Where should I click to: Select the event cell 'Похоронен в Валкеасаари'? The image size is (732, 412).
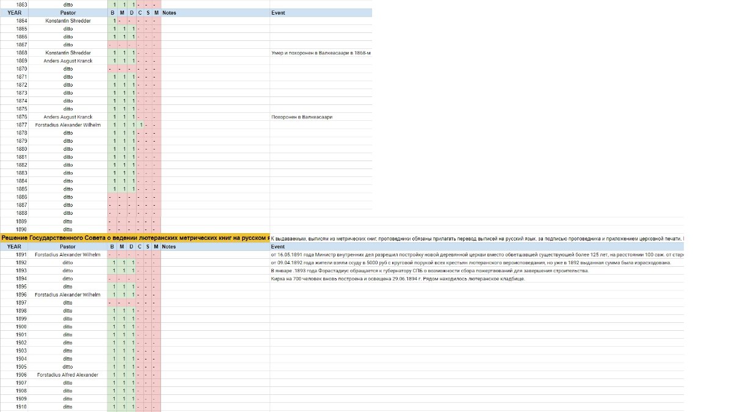(301, 117)
